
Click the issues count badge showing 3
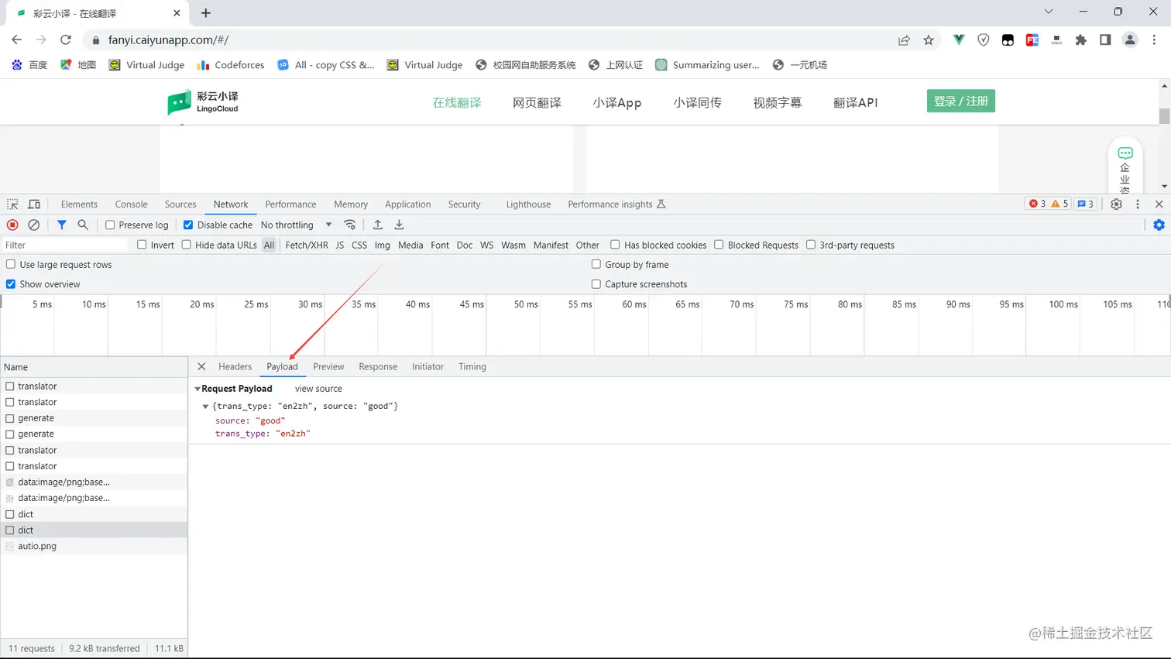[x=1085, y=204]
